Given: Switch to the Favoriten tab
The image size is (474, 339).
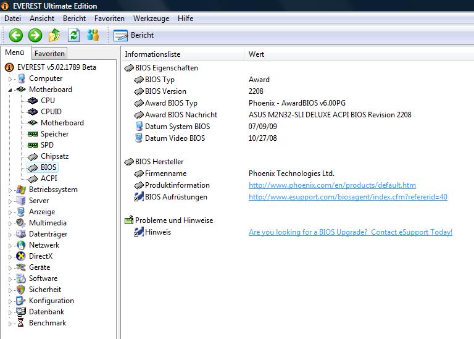Looking at the screenshot, I should [49, 54].
